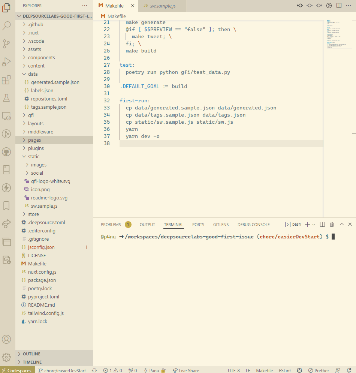This screenshot has width=356, height=373.
Task: Split the editor right
Action: [339, 6]
